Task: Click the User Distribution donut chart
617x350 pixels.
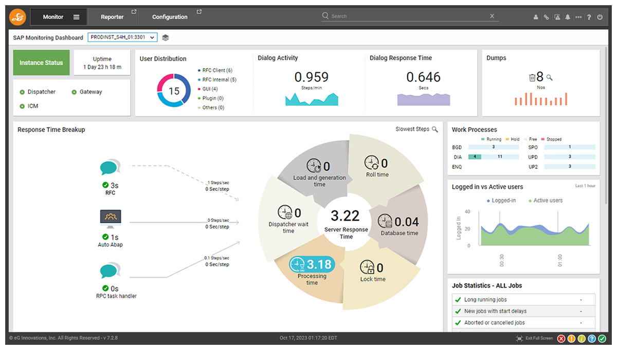Action: (x=174, y=90)
